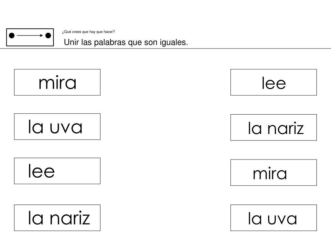Choose the left-column "la nariz" box

pyautogui.click(x=57, y=218)
